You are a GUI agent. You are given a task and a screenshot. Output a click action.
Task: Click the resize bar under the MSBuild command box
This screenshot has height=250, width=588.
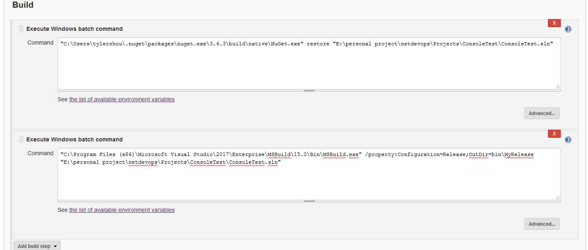(x=309, y=201)
